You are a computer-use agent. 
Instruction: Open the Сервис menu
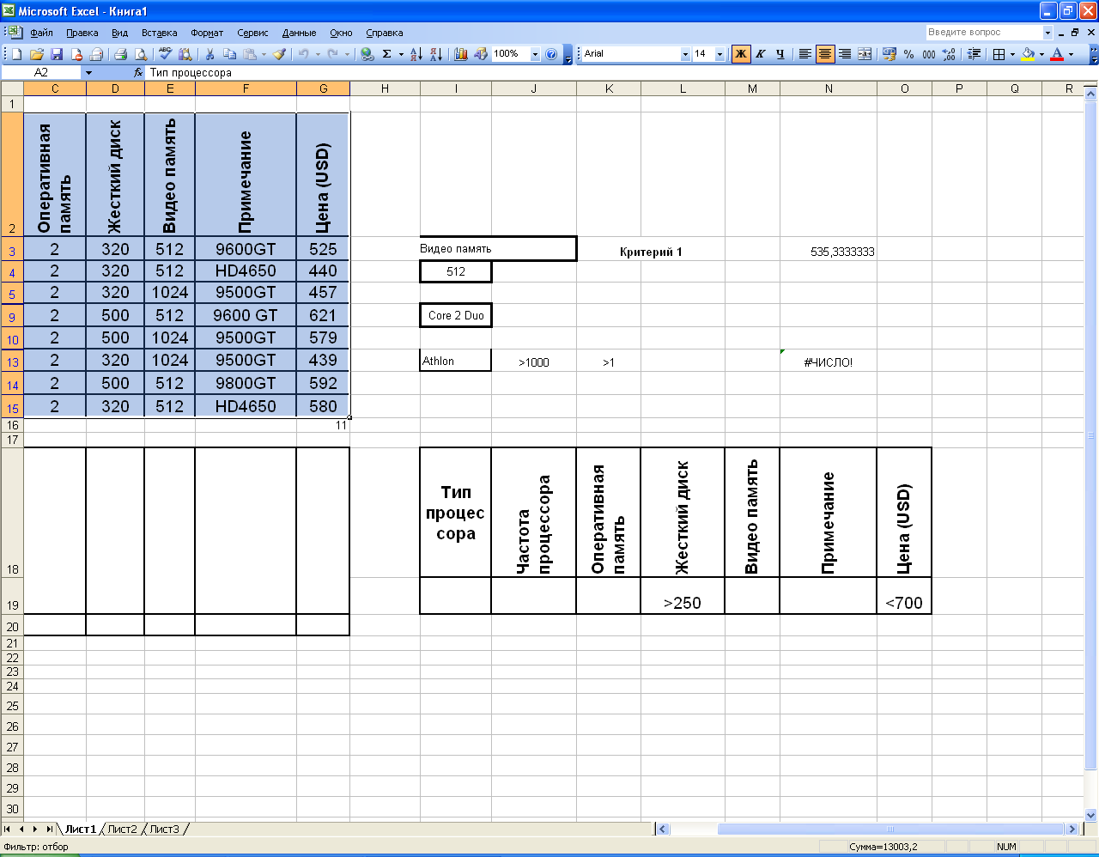(x=252, y=33)
